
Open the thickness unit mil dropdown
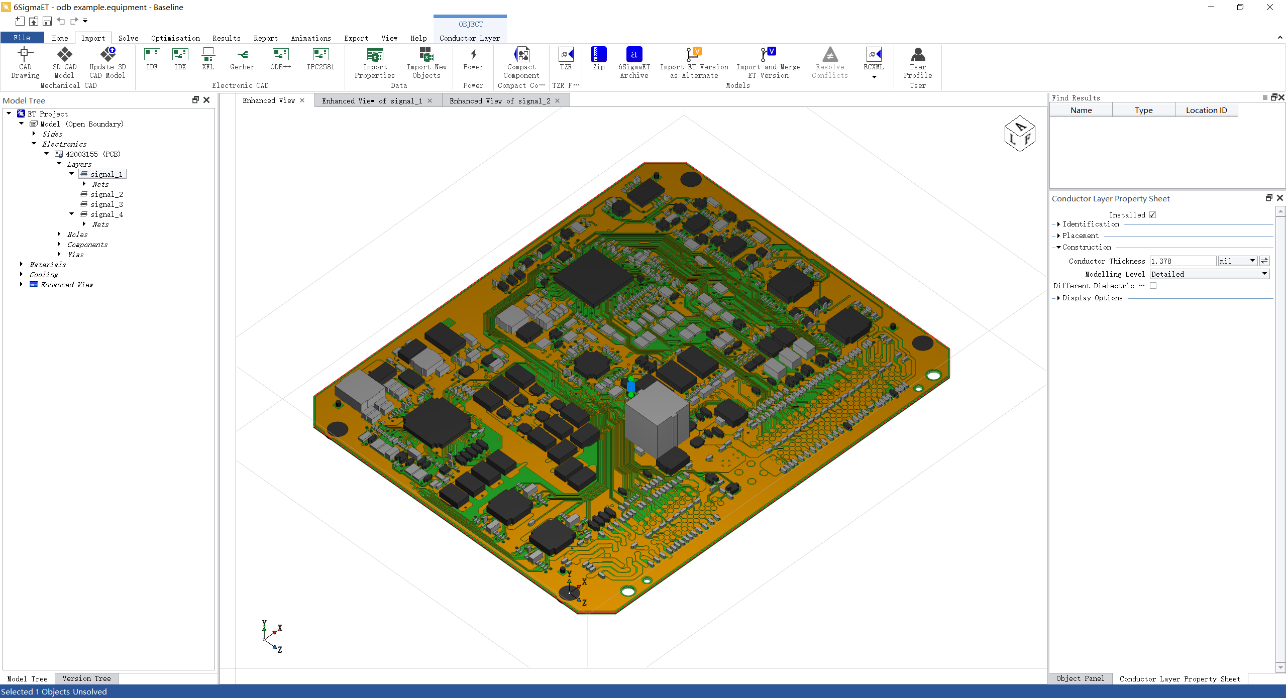tap(1237, 261)
